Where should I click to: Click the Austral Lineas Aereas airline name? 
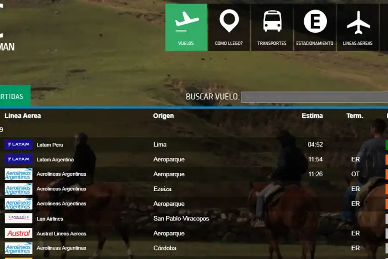61,234
